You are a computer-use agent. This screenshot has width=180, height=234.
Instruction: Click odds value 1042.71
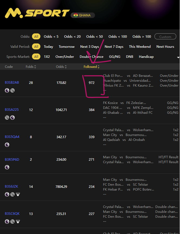tap(61, 110)
